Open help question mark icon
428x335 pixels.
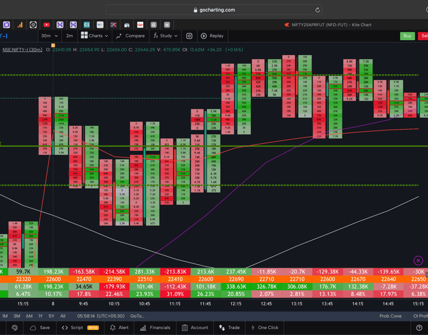[x=419, y=328]
